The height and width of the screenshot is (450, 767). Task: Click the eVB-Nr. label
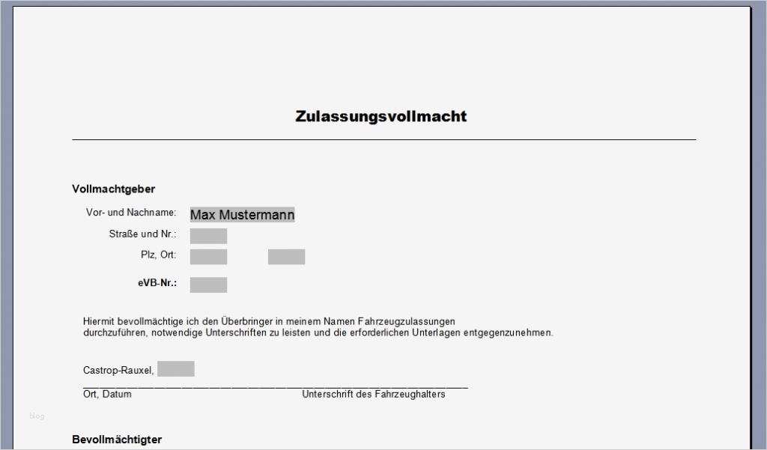(157, 283)
